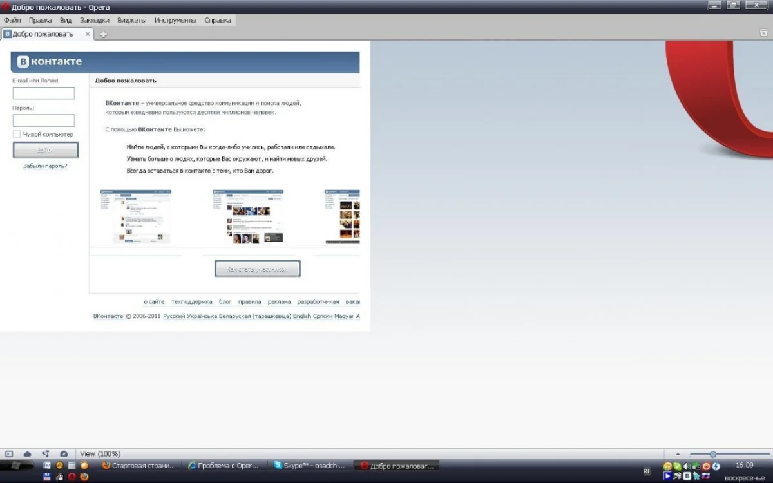Click the blue lightning tray icon
Viewport: 773px width, 483px height.
(716, 466)
